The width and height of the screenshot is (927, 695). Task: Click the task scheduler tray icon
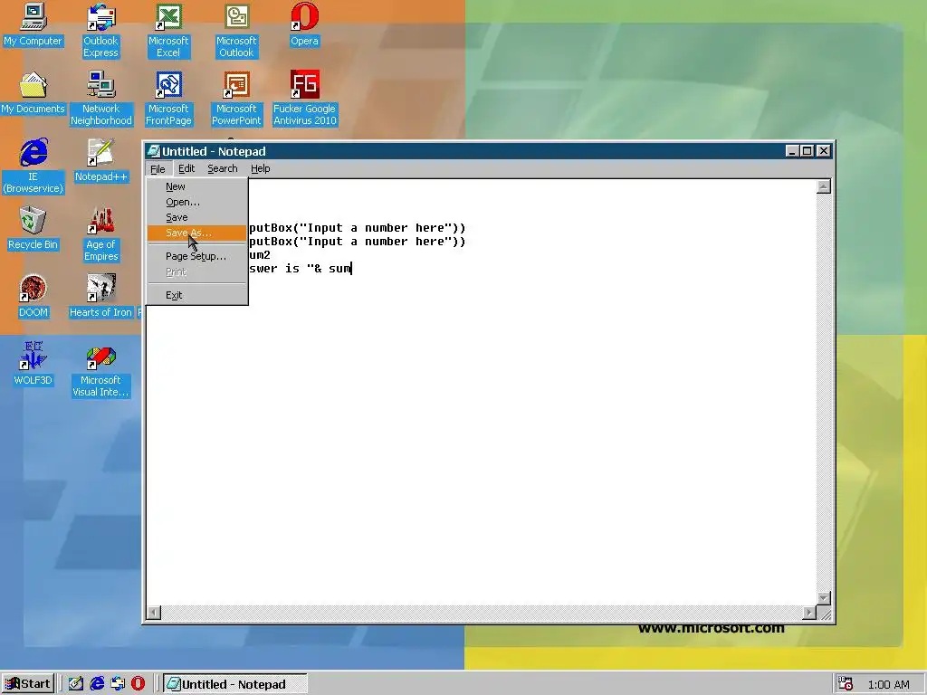pyautogui.click(x=846, y=684)
